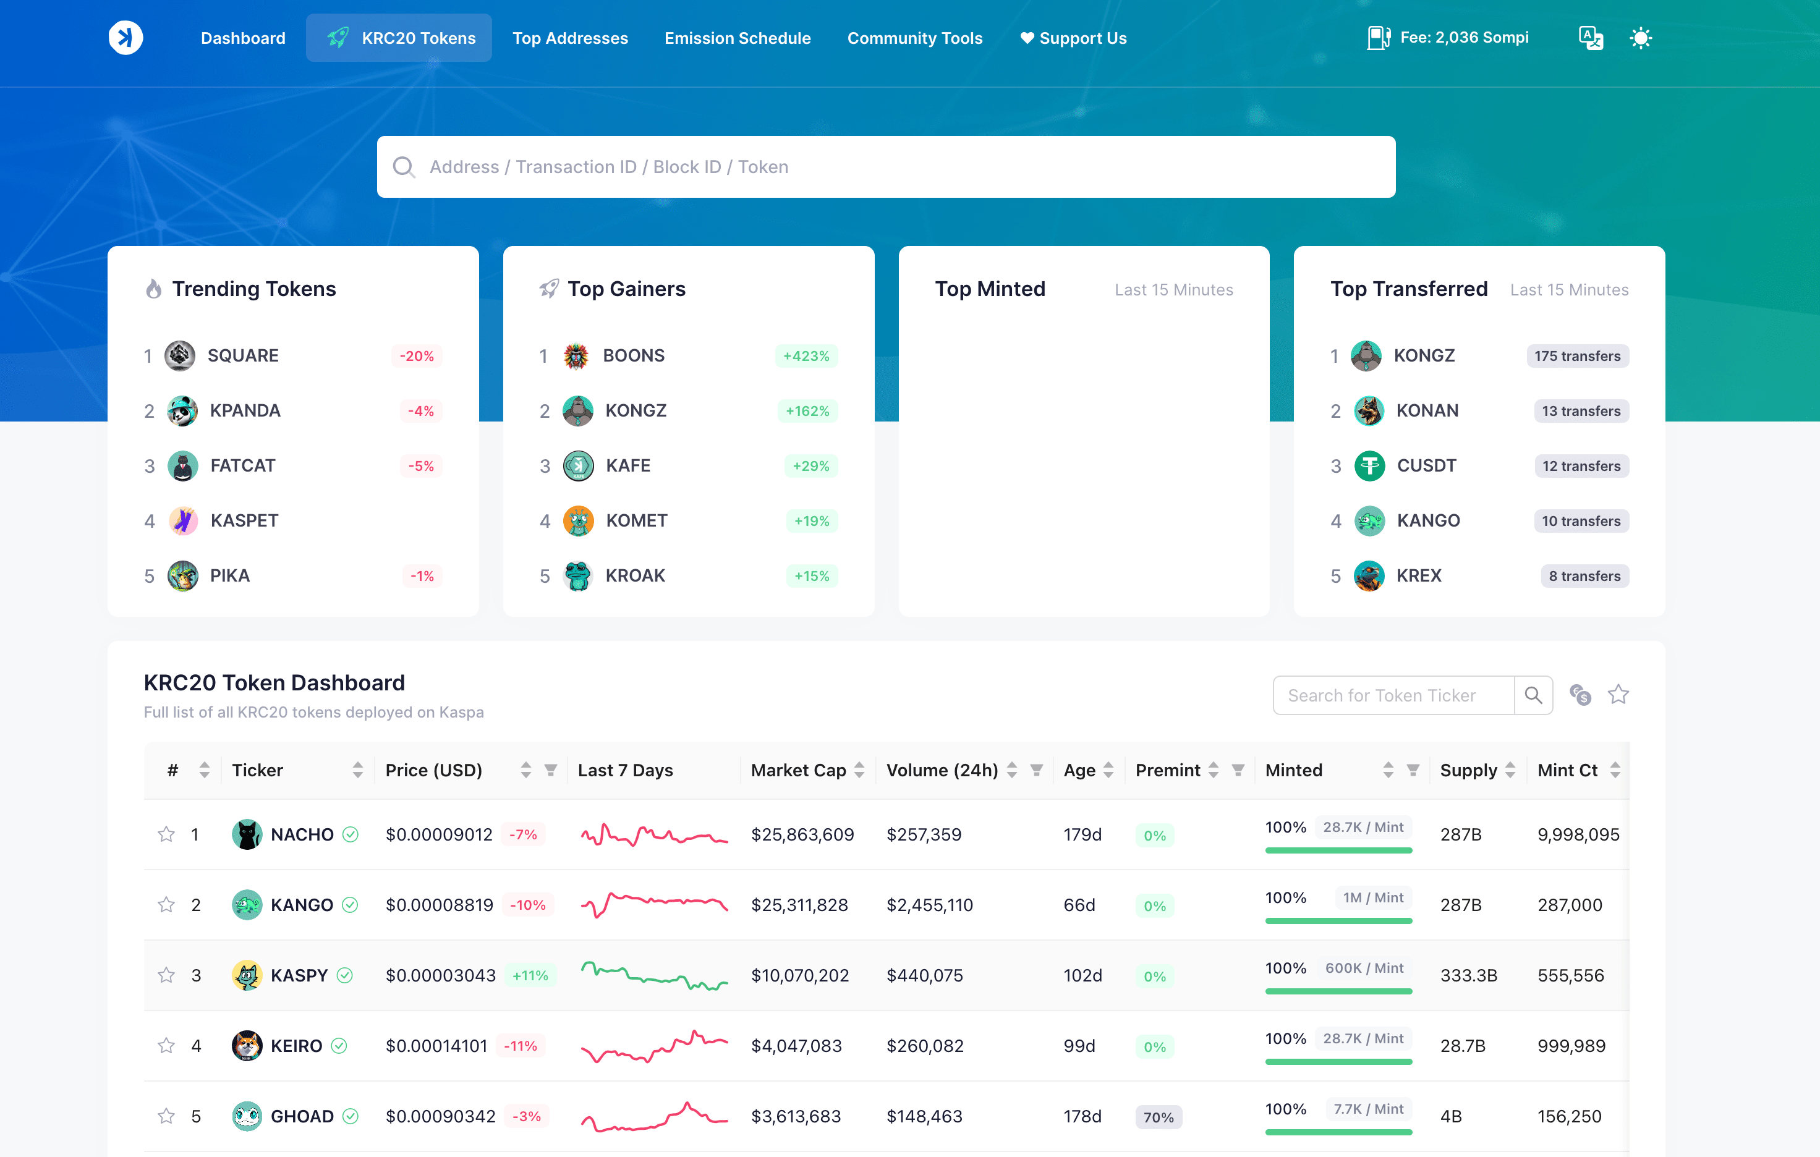
Task: Sort by the Market Cap column arrows
Action: pyautogui.click(x=859, y=770)
